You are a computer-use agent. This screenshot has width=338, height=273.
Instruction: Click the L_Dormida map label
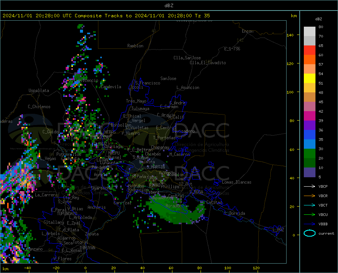pos(235,213)
